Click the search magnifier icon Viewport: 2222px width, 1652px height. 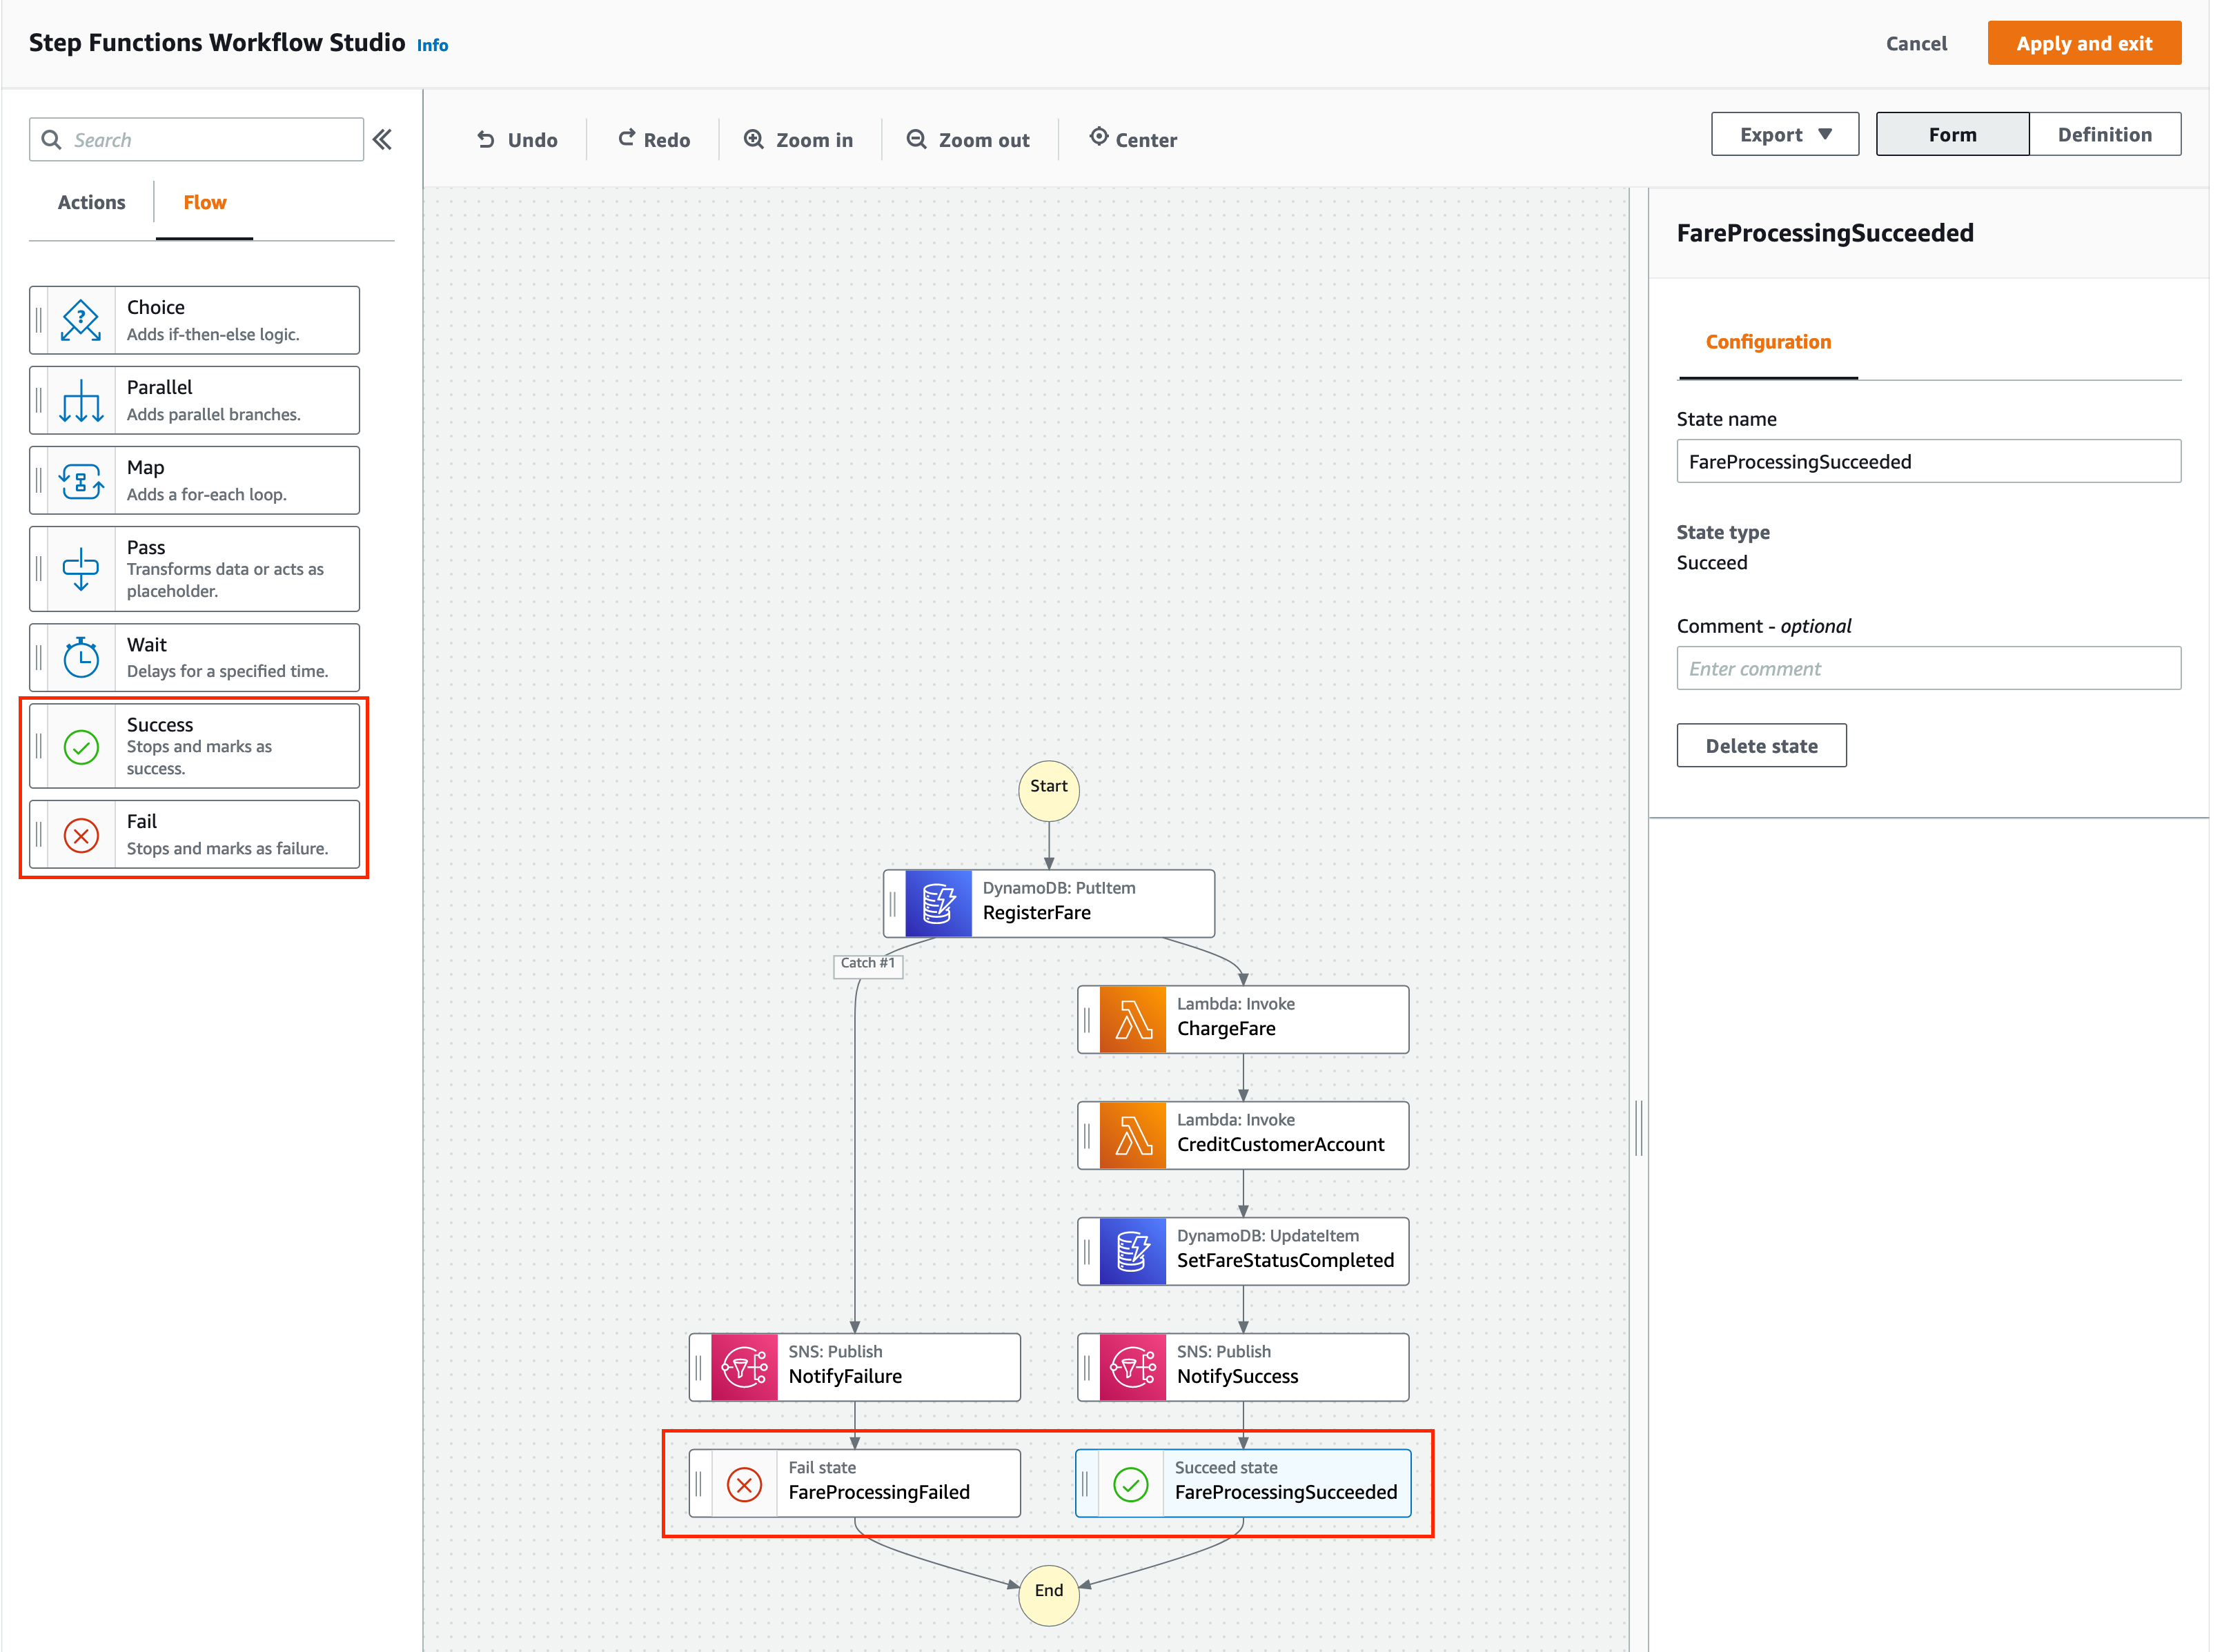click(x=51, y=140)
